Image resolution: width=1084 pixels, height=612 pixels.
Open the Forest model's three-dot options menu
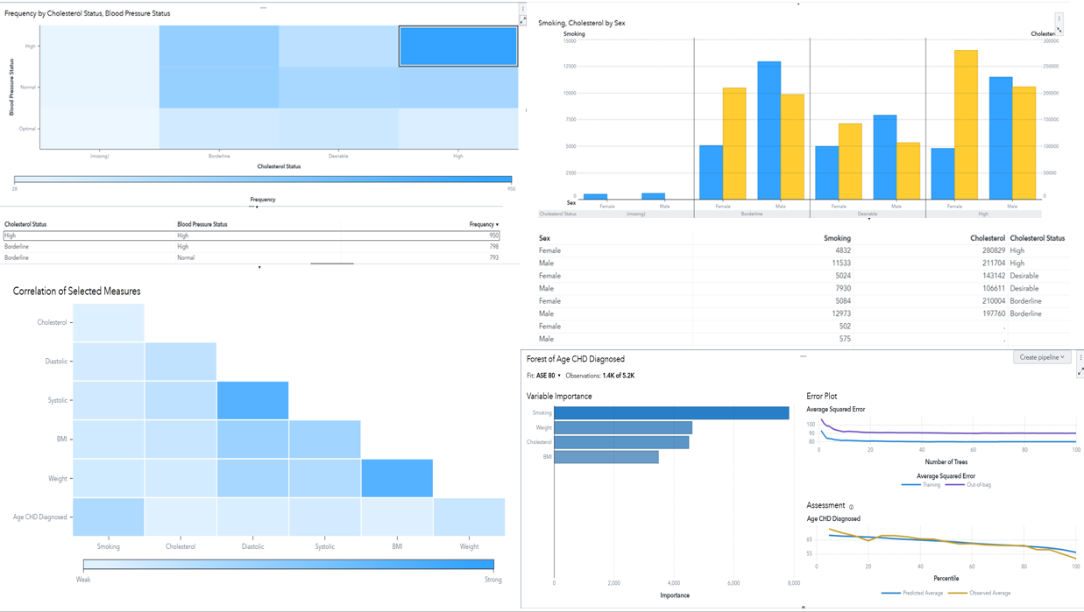point(1080,358)
